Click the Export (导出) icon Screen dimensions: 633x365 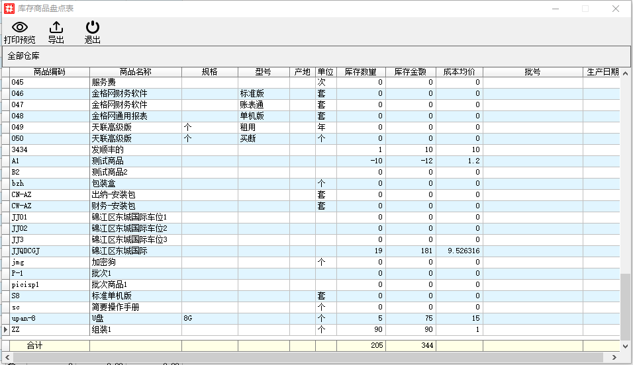pos(56,27)
